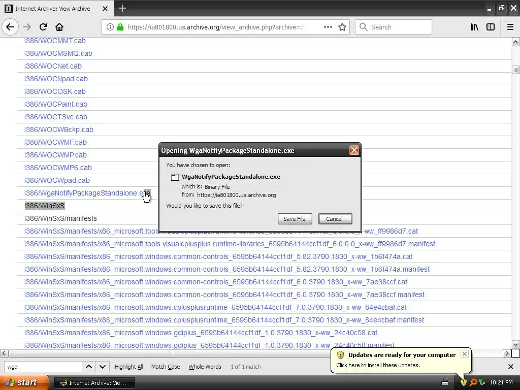The width and height of the screenshot is (520, 390).
Task: Bookmark this page with the star
Action: click(342, 27)
